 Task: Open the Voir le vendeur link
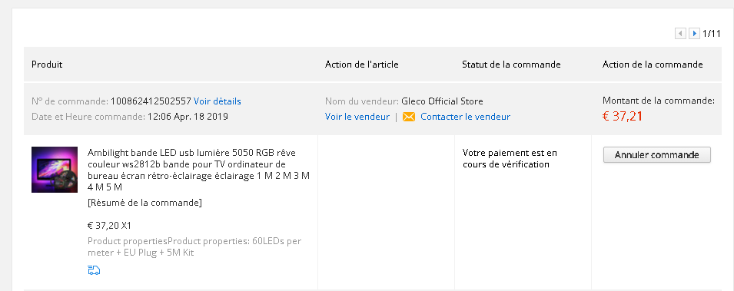357,117
